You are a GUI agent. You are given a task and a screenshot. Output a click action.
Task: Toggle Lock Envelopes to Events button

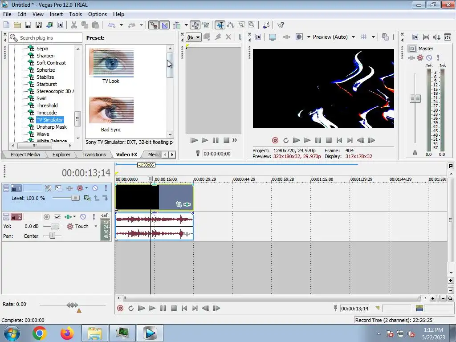tap(196, 25)
